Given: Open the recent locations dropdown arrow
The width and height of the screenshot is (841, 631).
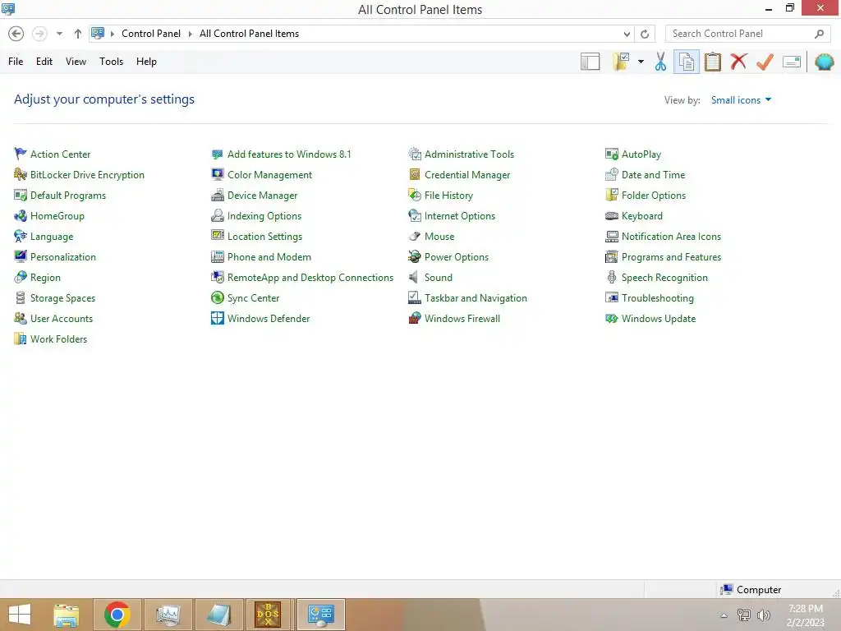Looking at the screenshot, I should point(59,34).
